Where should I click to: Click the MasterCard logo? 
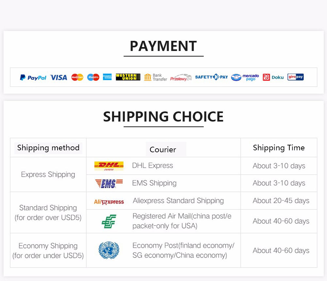[x=77, y=77]
